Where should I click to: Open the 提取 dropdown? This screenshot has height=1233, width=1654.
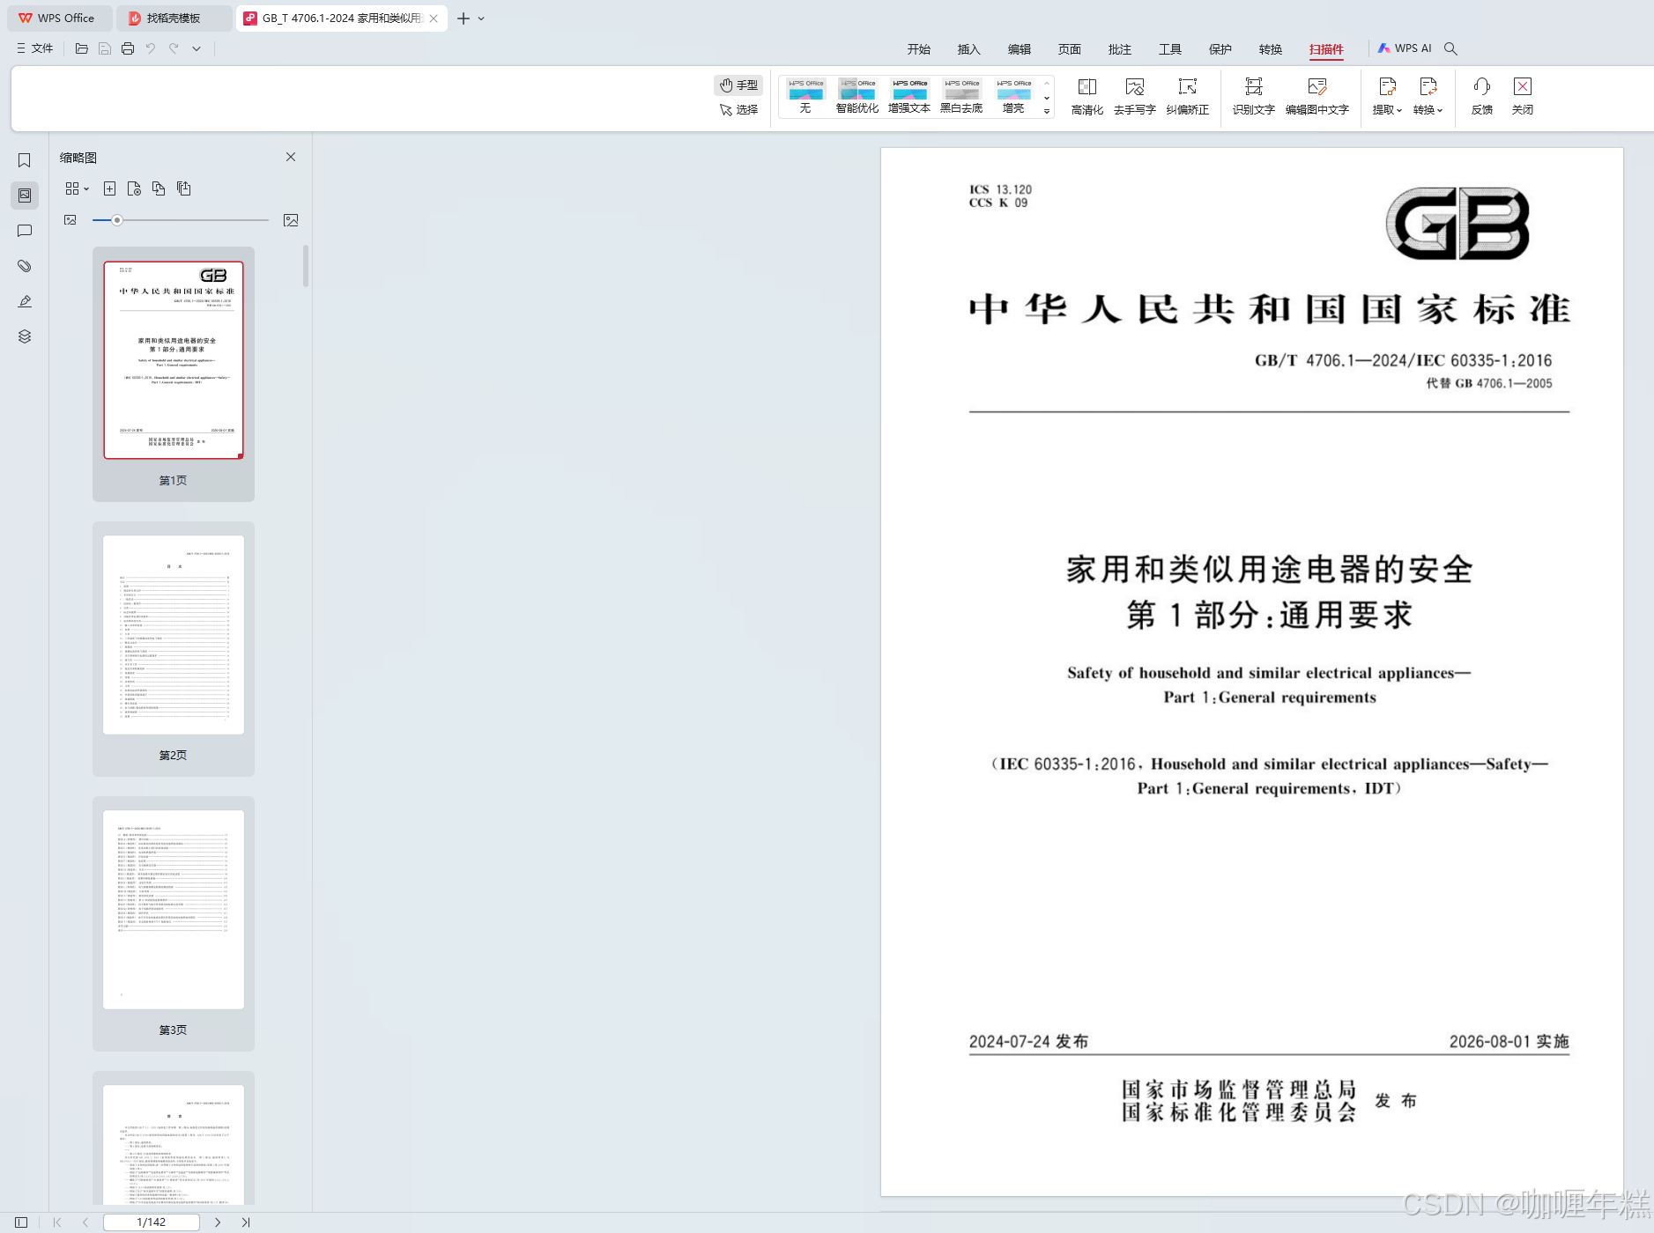click(1387, 96)
